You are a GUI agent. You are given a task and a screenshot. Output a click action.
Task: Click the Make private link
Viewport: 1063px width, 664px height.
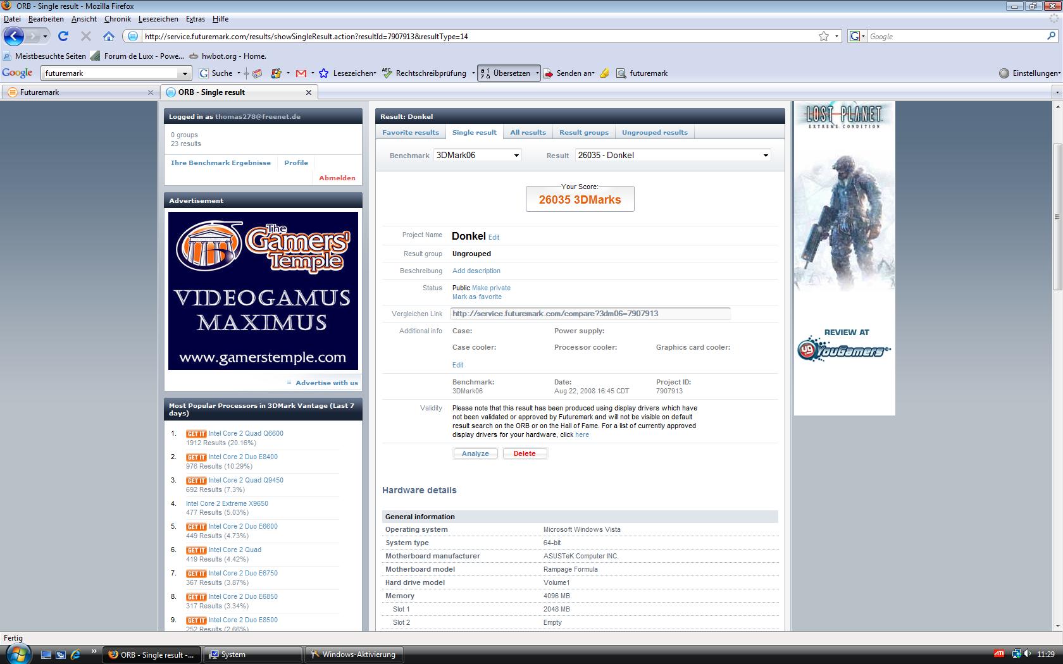click(491, 288)
